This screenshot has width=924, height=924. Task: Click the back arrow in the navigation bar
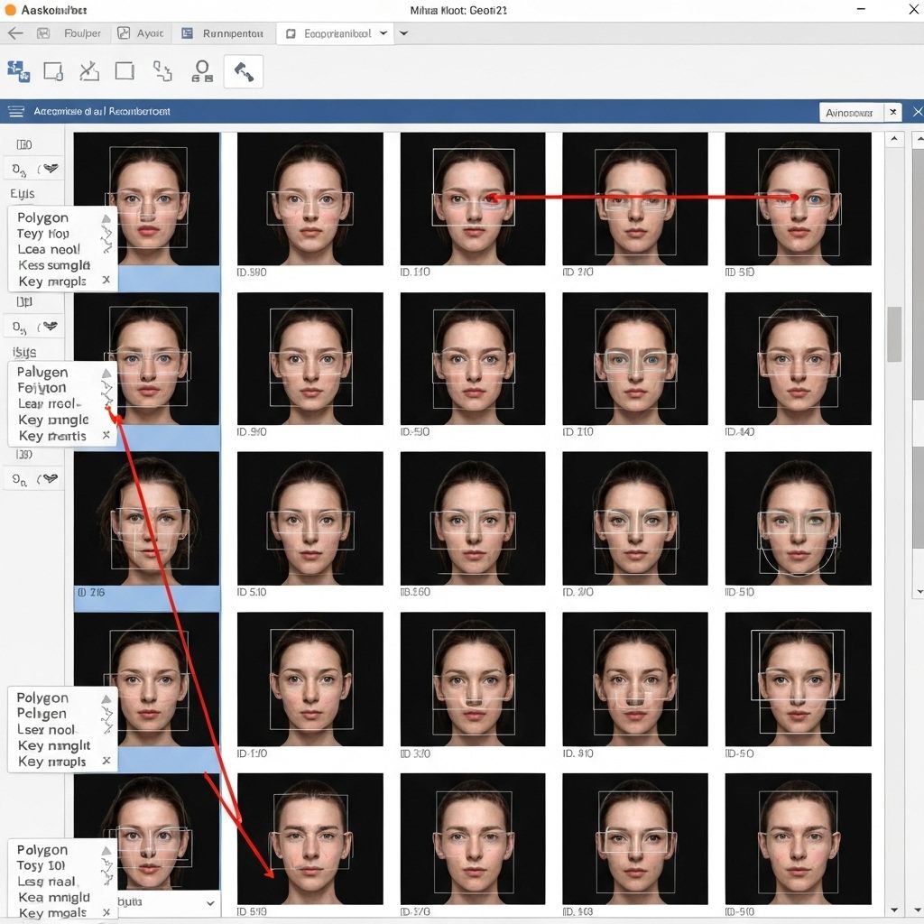pyautogui.click(x=14, y=33)
